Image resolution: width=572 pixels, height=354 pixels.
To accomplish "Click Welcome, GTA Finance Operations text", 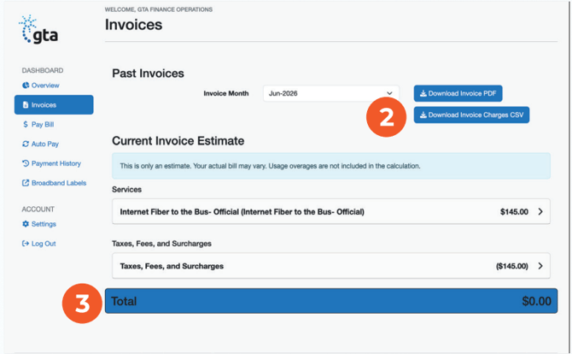I will coord(159,9).
